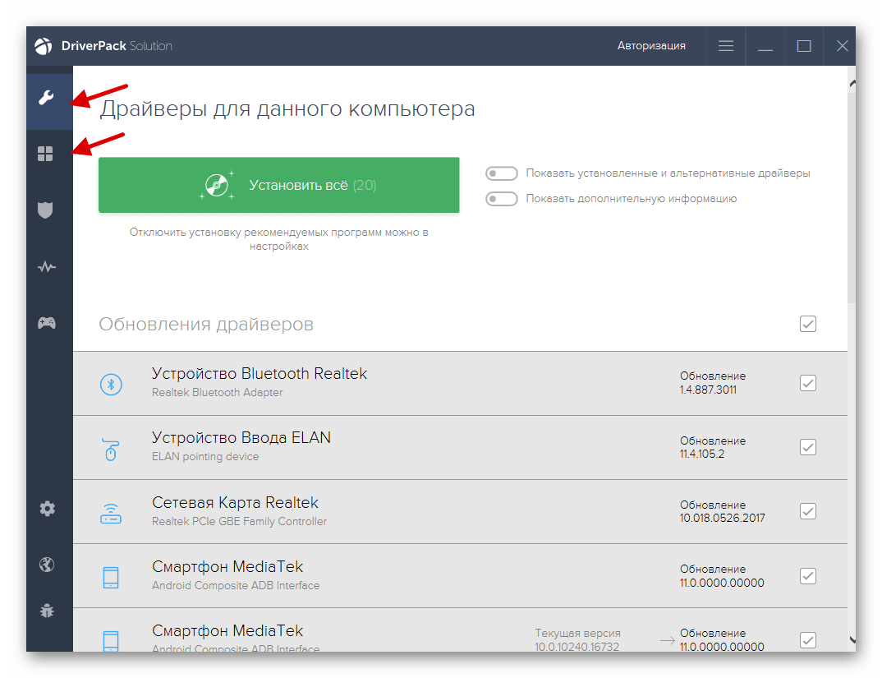The height and width of the screenshot is (678, 882).
Task: Click update version 10.018.0526.2017
Action: coord(722,518)
